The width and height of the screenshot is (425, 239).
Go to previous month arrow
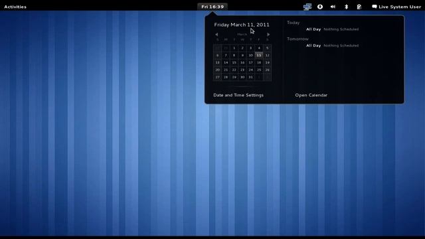[216, 35]
